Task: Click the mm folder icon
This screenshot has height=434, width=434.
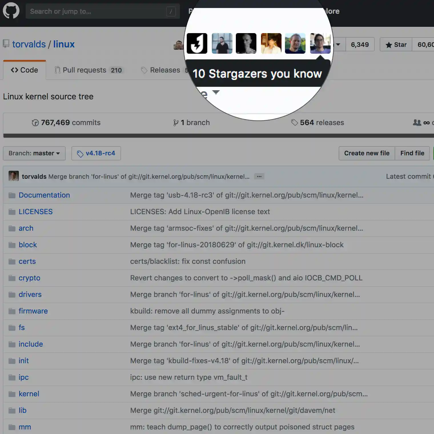Action: pyautogui.click(x=12, y=427)
